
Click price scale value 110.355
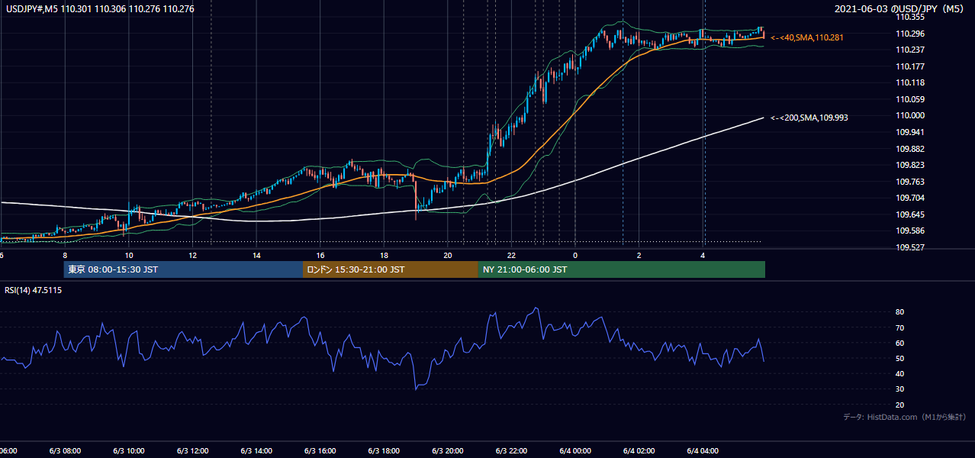click(x=909, y=17)
